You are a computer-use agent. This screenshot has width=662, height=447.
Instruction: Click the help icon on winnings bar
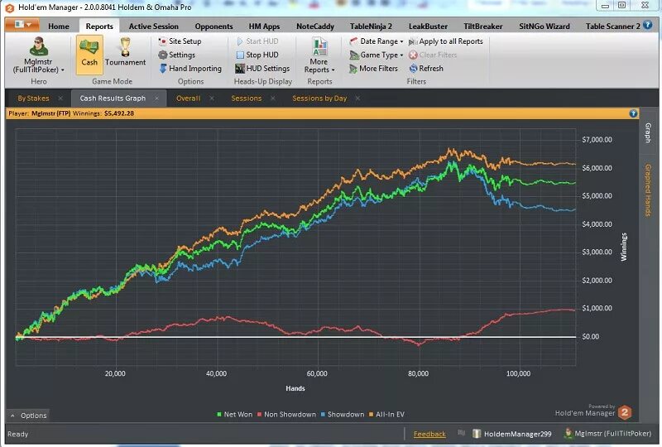click(x=633, y=113)
